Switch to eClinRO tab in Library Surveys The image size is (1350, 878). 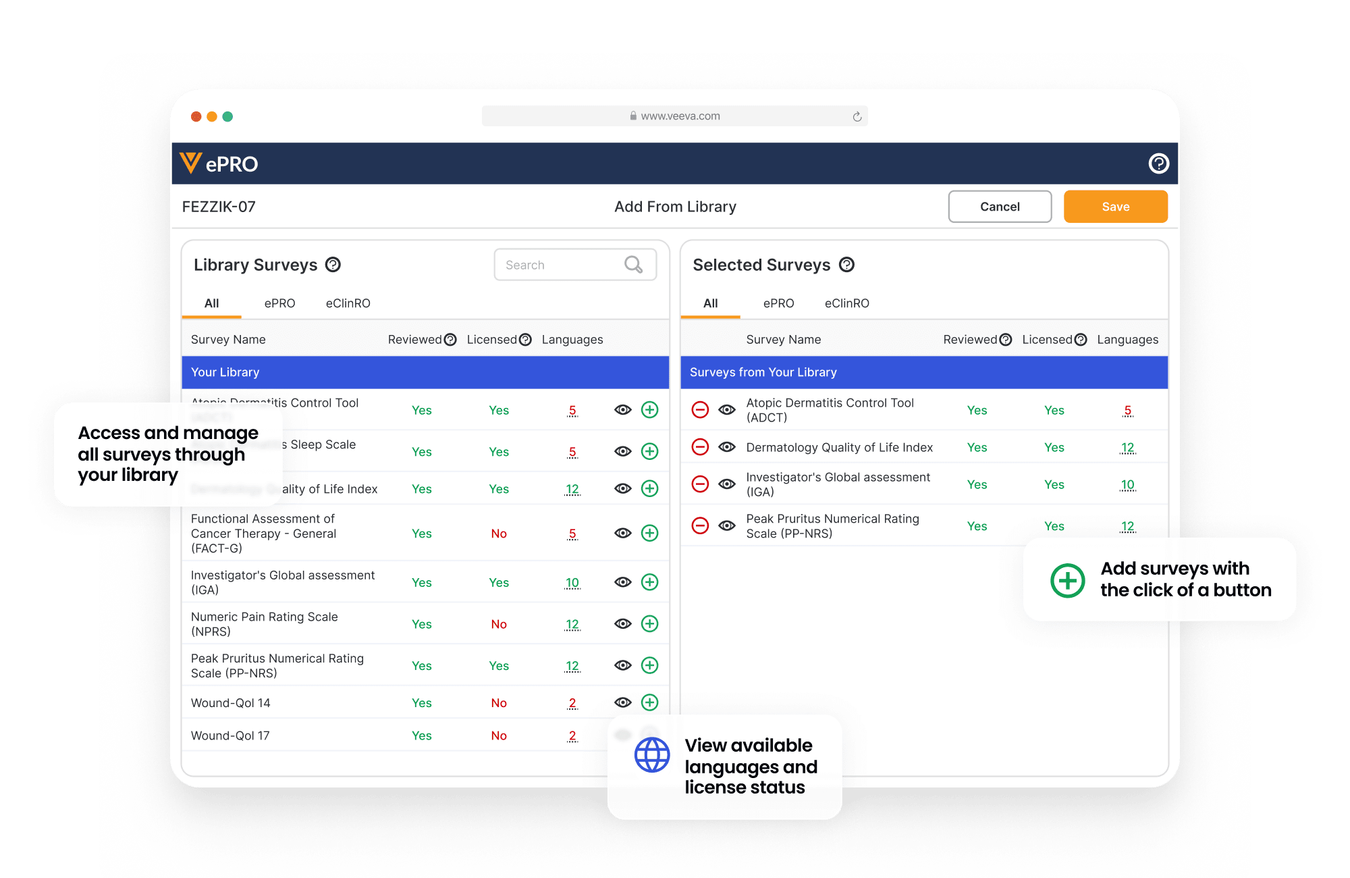click(348, 303)
